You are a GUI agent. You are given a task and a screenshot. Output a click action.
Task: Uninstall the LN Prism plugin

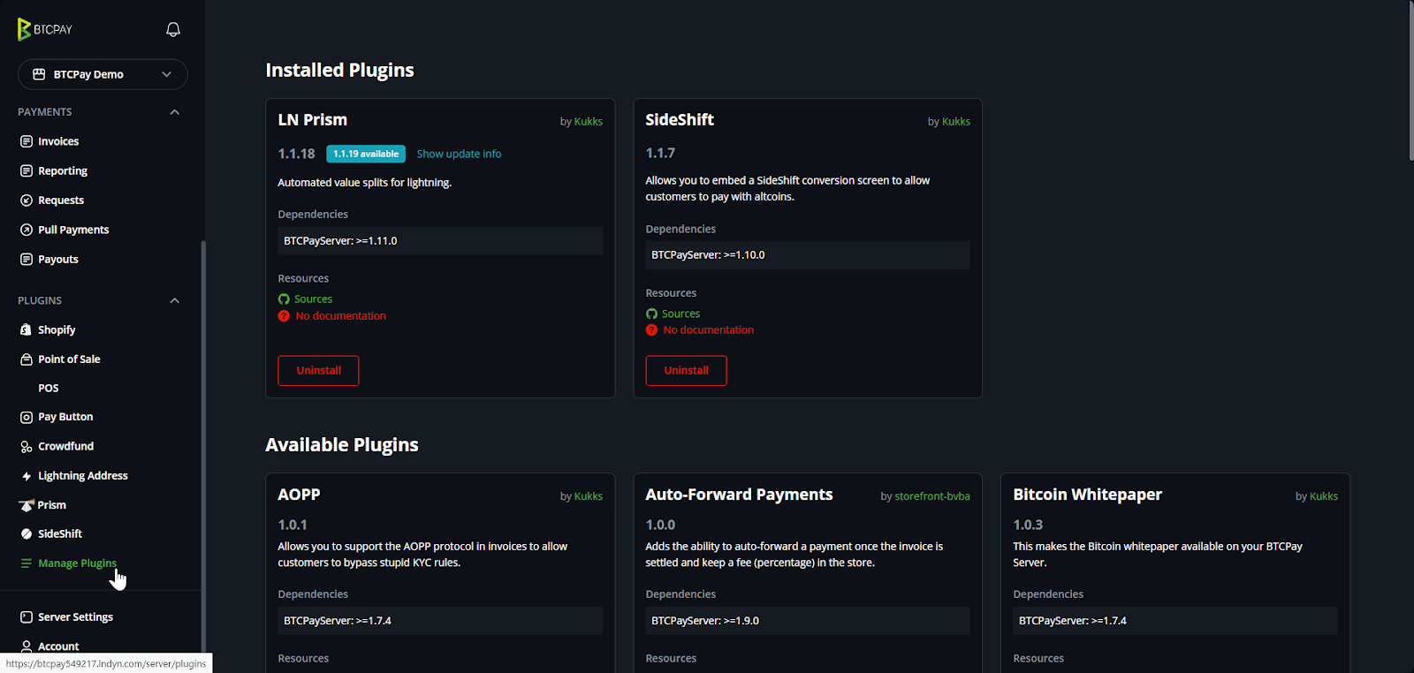click(x=318, y=371)
